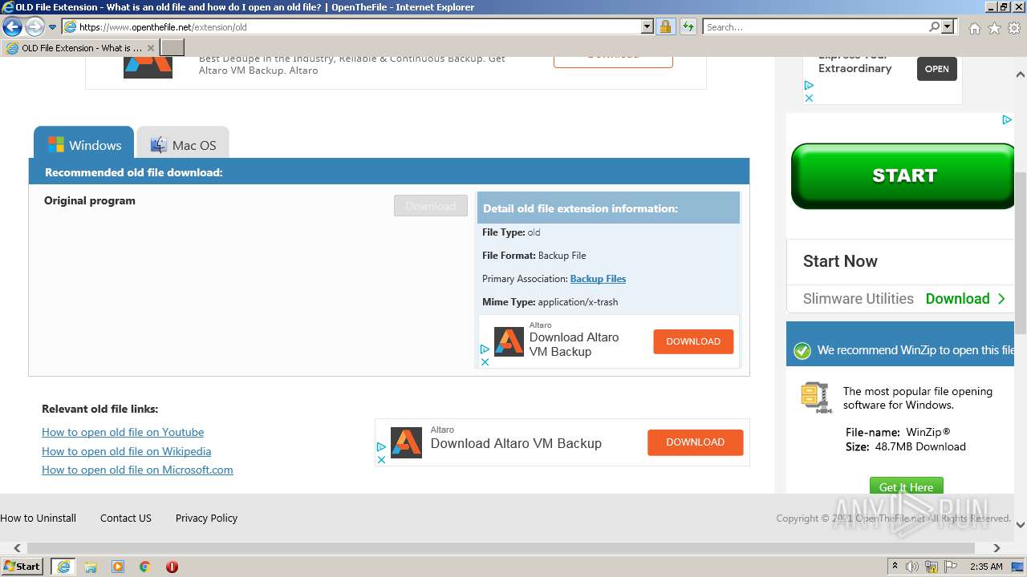Click the AdChoices icon in info box ad
Viewport: 1027px width, 577px height.
click(x=485, y=349)
